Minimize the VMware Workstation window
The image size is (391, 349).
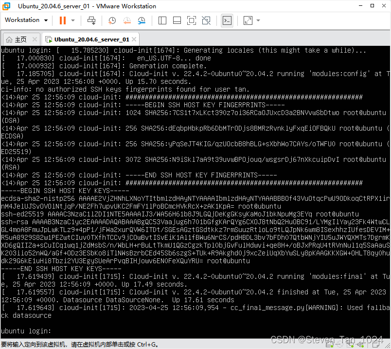360,6
